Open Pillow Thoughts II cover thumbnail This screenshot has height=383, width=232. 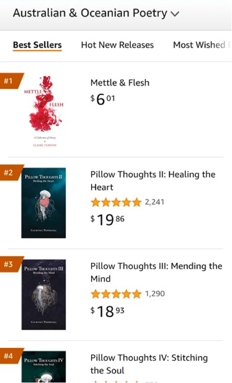43,203
